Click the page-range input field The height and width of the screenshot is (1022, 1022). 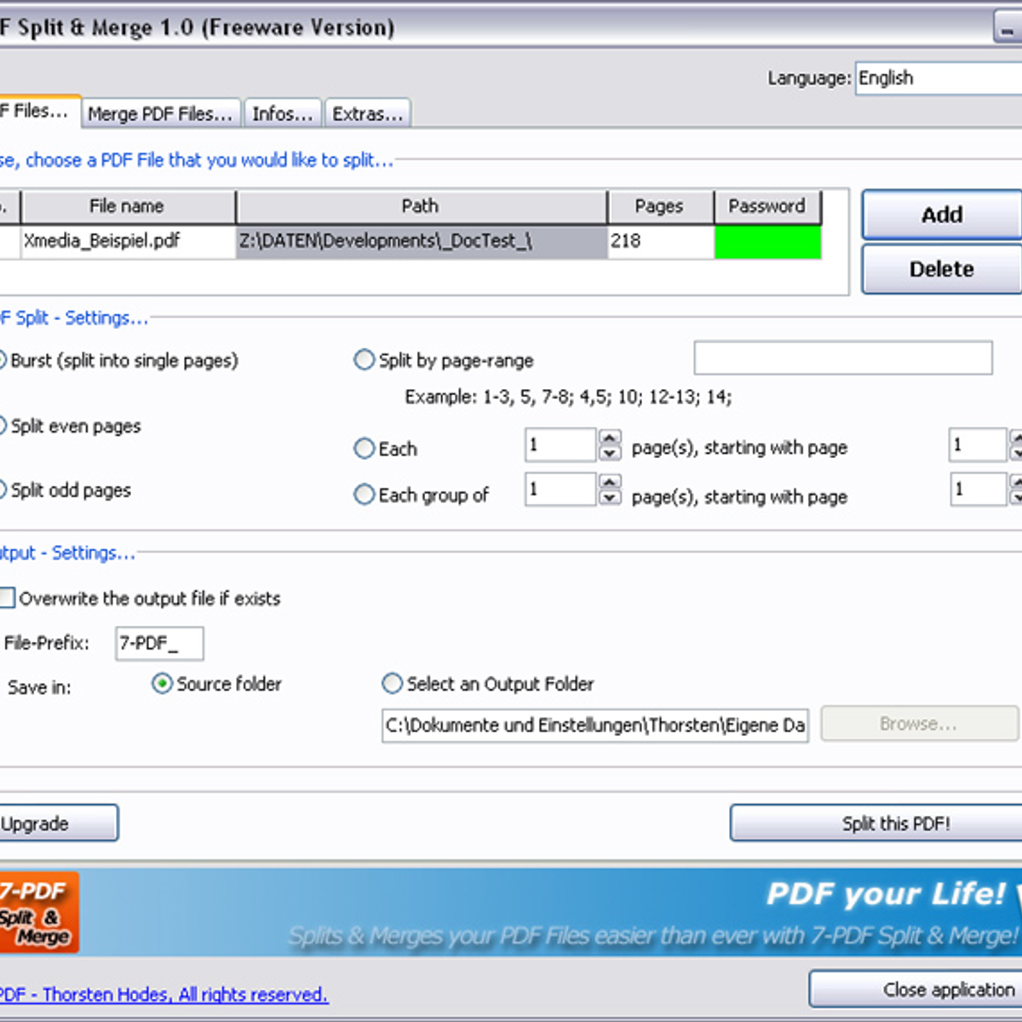coord(843,358)
